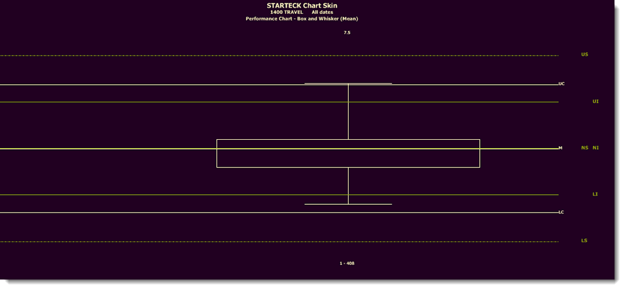
Task: Click the bottom whisker cap of the boxplot
Action: point(348,204)
